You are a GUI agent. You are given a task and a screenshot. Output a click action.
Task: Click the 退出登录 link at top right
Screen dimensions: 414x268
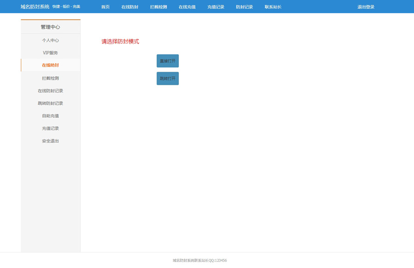point(366,7)
